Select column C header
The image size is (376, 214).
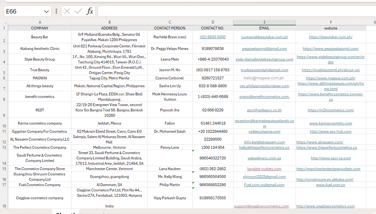coord(170,22)
